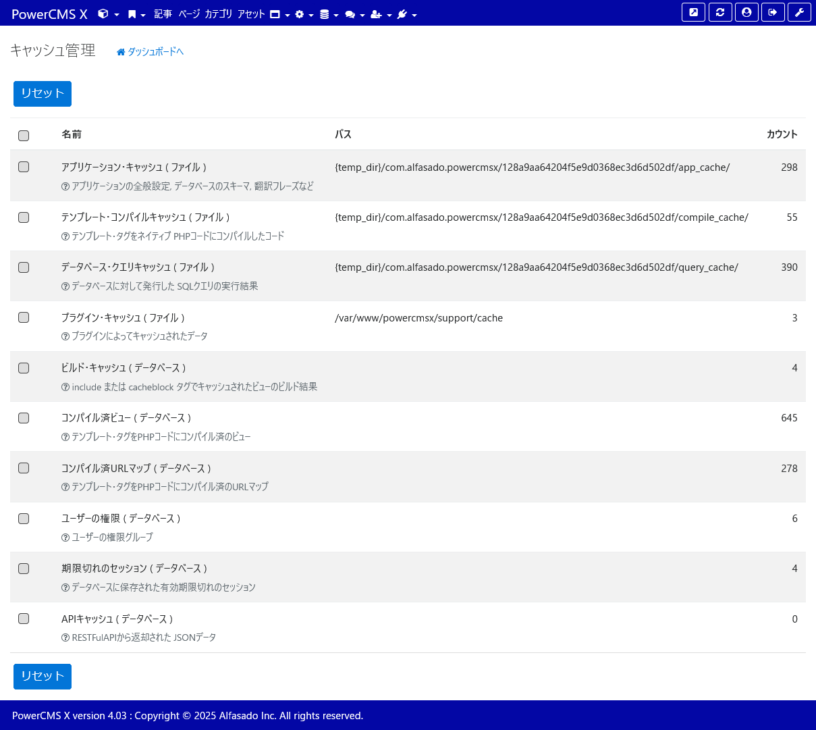Image resolution: width=816 pixels, height=730 pixels.
Task: Click the external link icon button
Action: [x=693, y=12]
